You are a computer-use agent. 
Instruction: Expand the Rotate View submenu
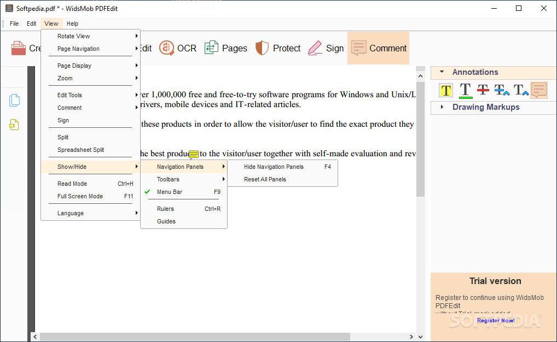[91, 36]
